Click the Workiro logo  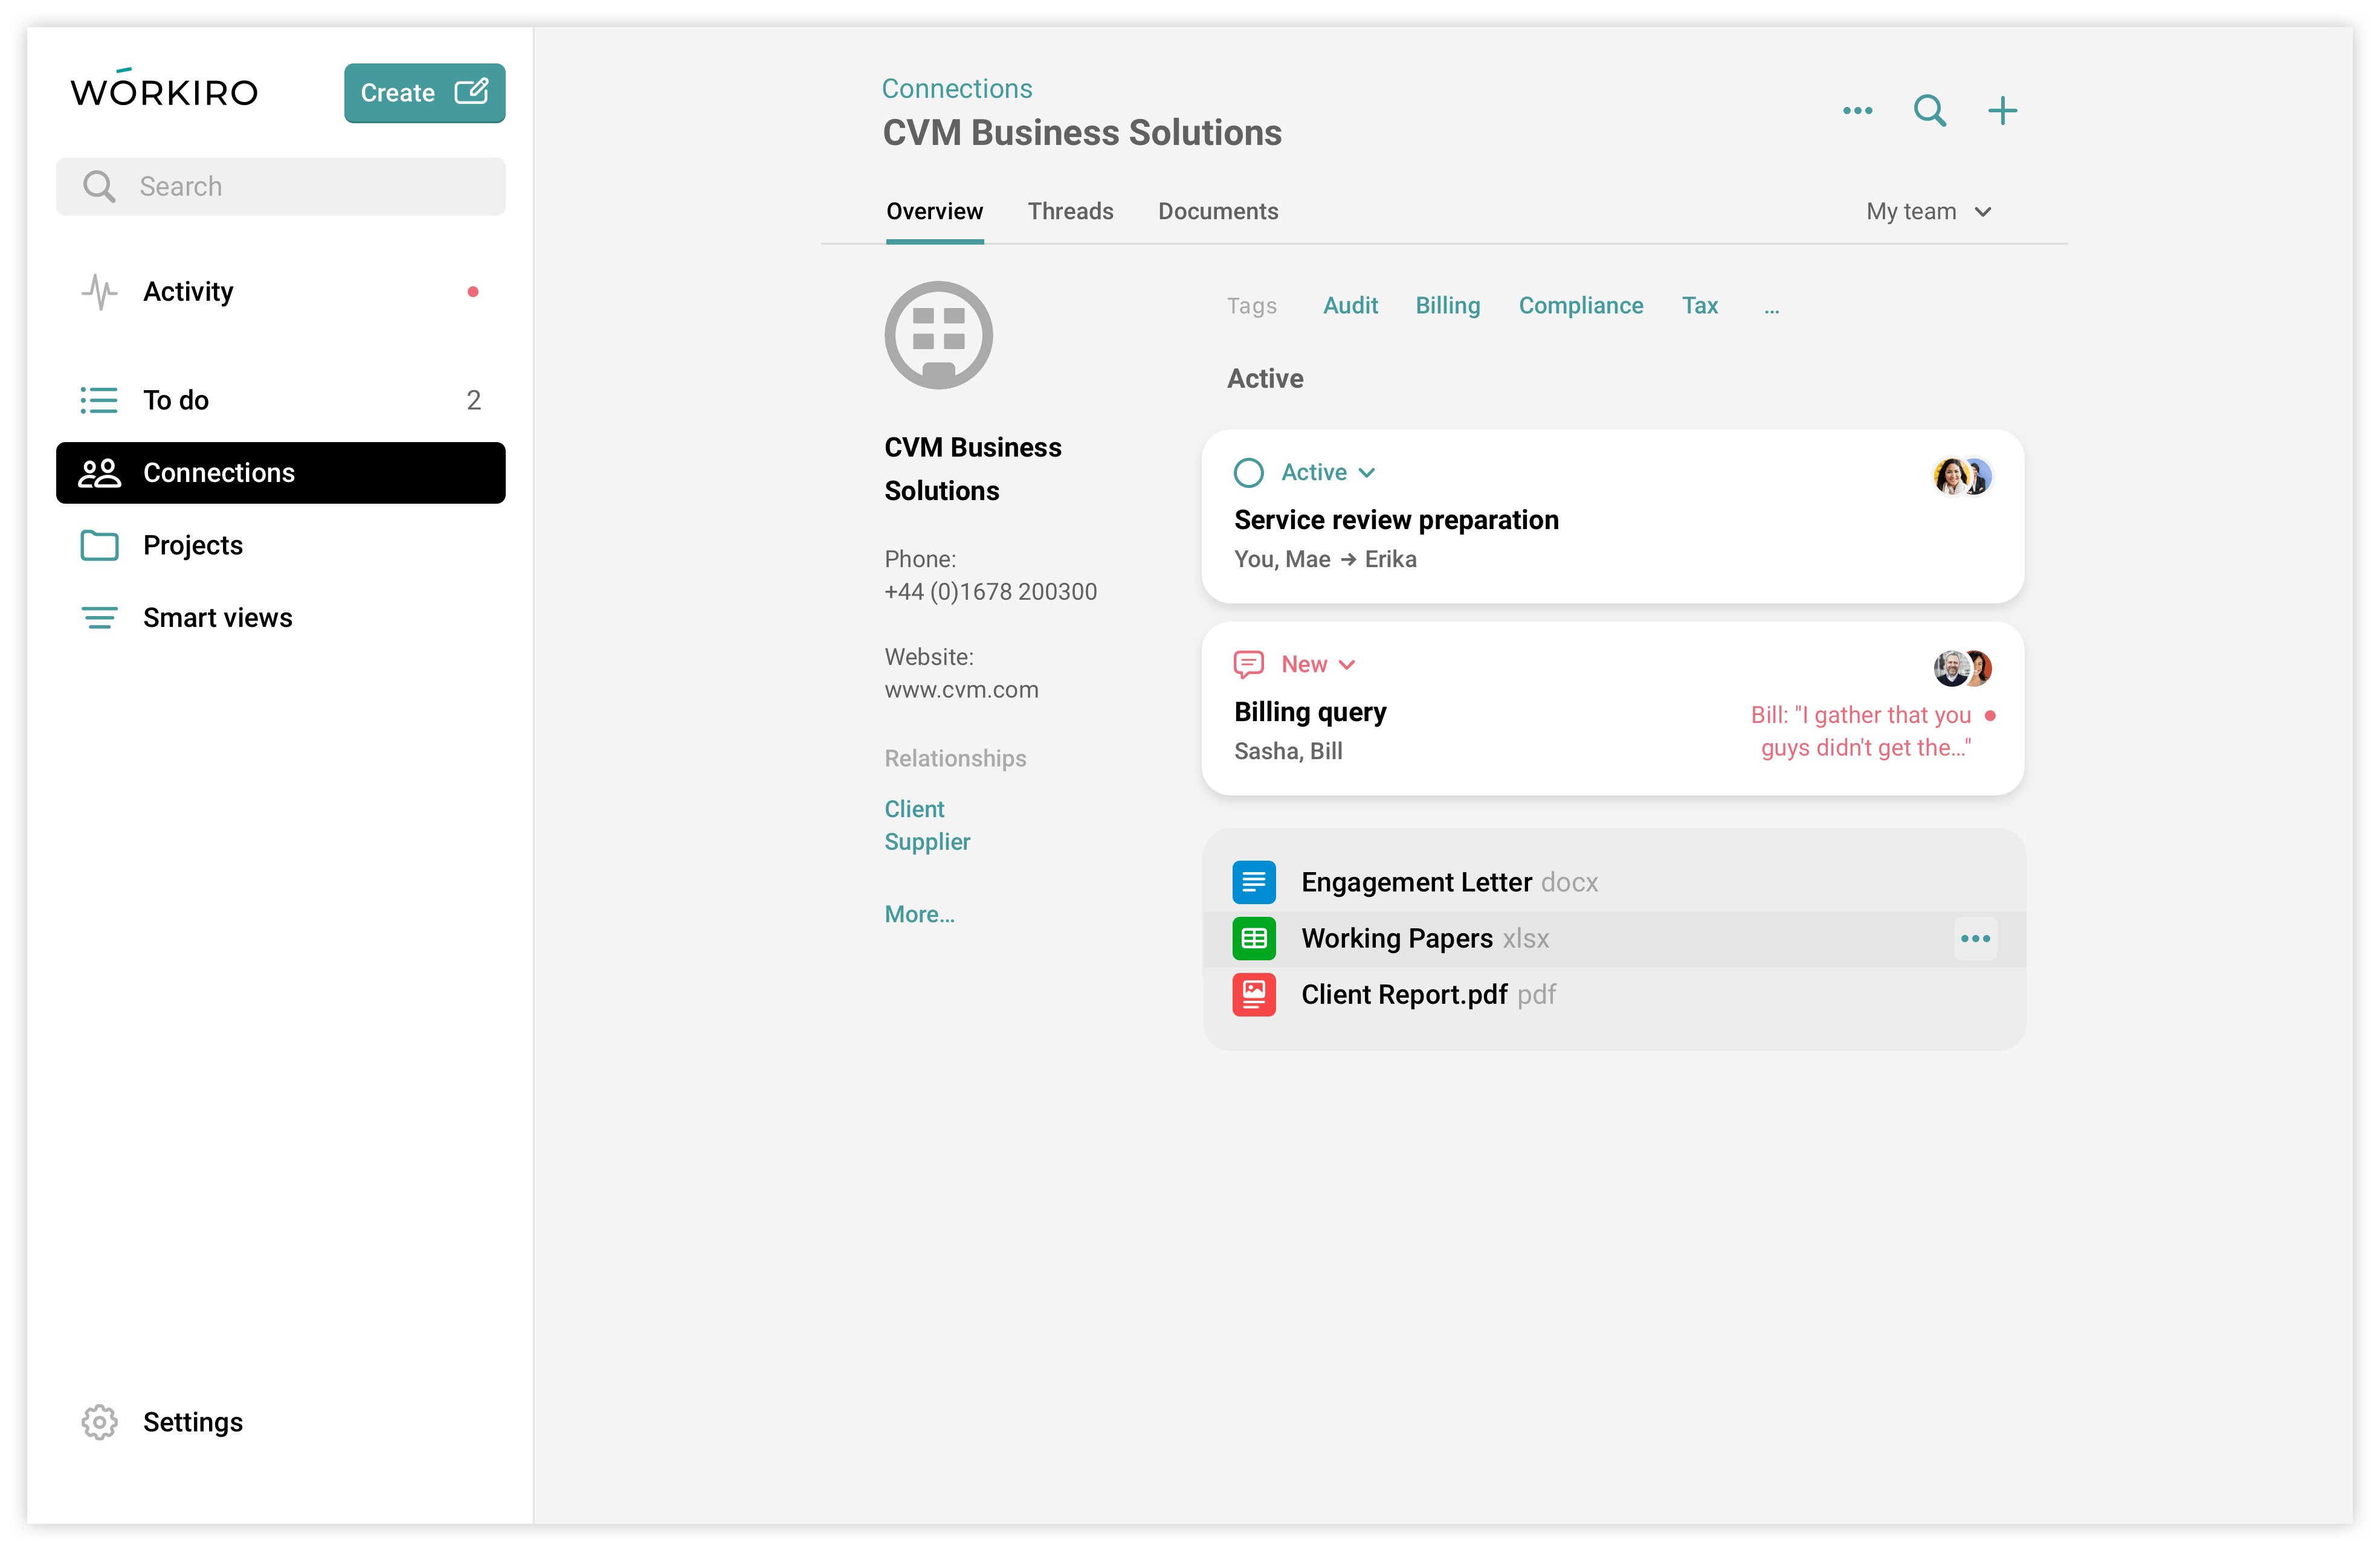pyautogui.click(x=164, y=88)
